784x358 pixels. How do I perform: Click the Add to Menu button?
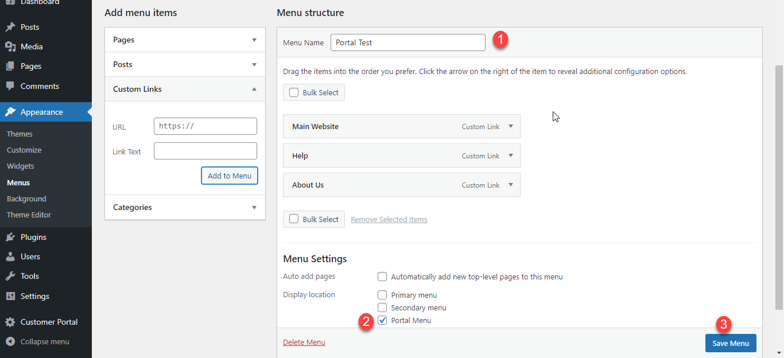point(230,176)
